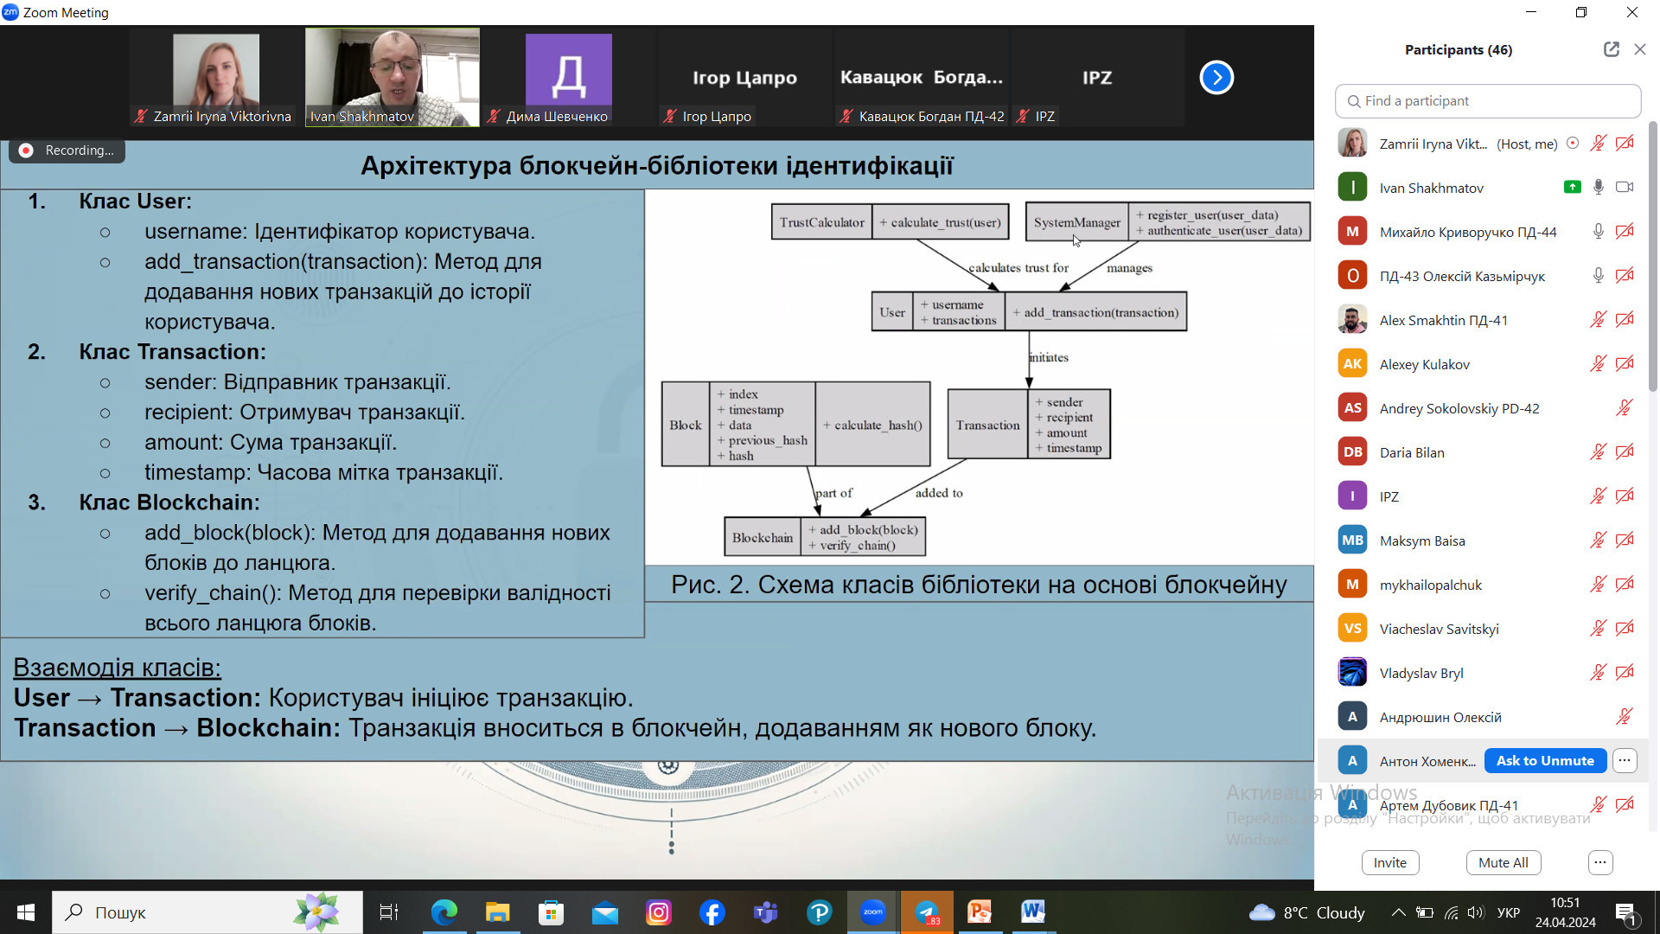Toggle Daria Bilan's muted microphone icon
This screenshot has height=934, width=1660.
[x=1598, y=452]
